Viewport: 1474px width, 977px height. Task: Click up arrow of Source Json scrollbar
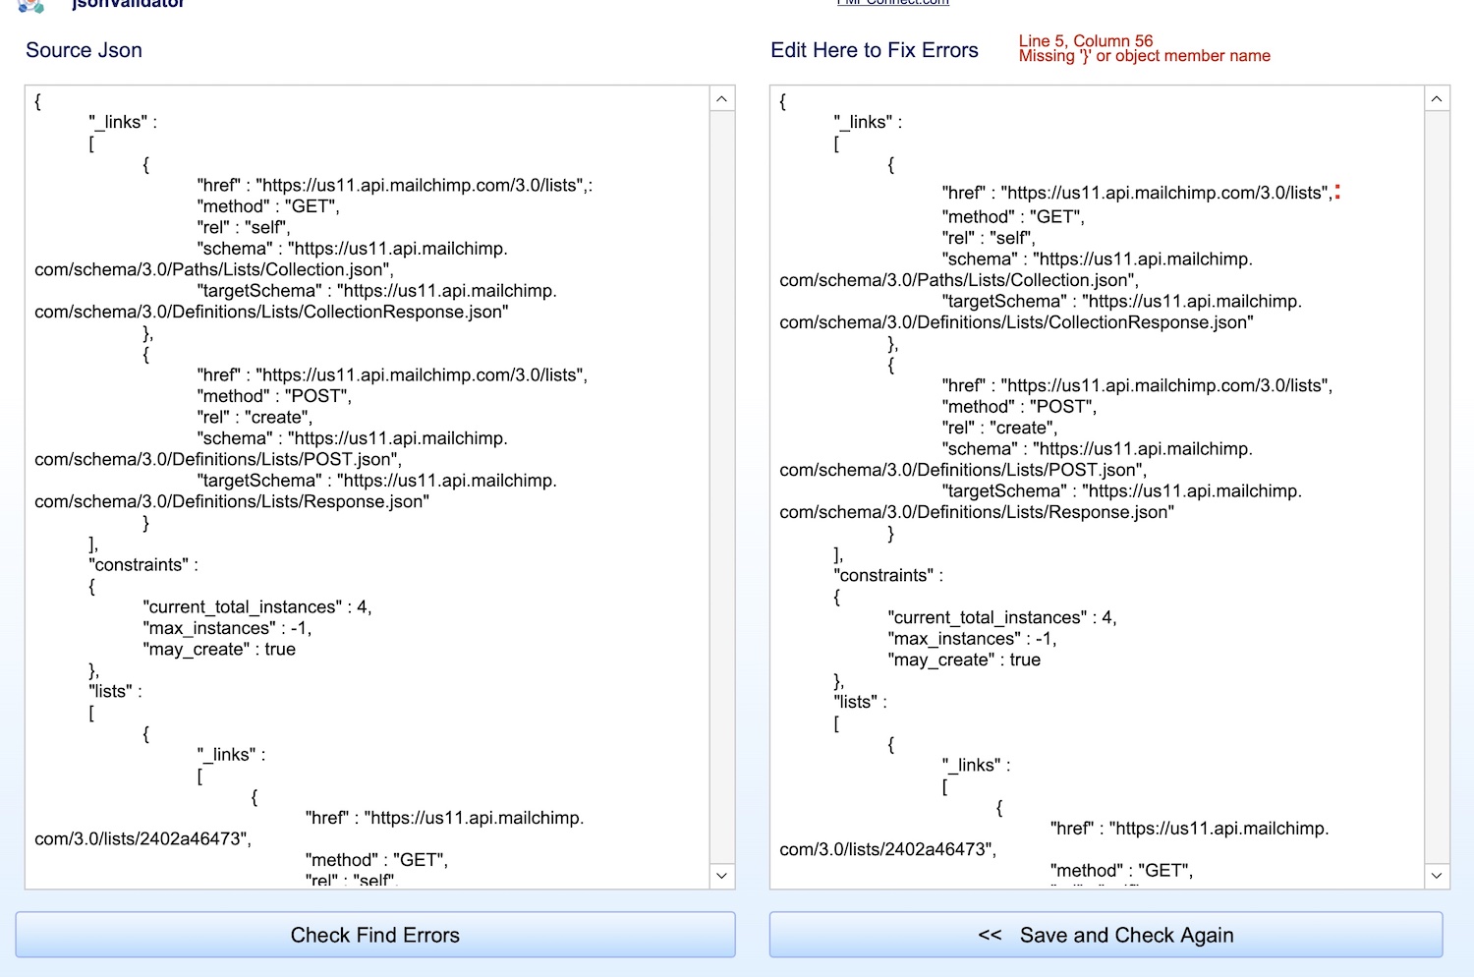[722, 99]
